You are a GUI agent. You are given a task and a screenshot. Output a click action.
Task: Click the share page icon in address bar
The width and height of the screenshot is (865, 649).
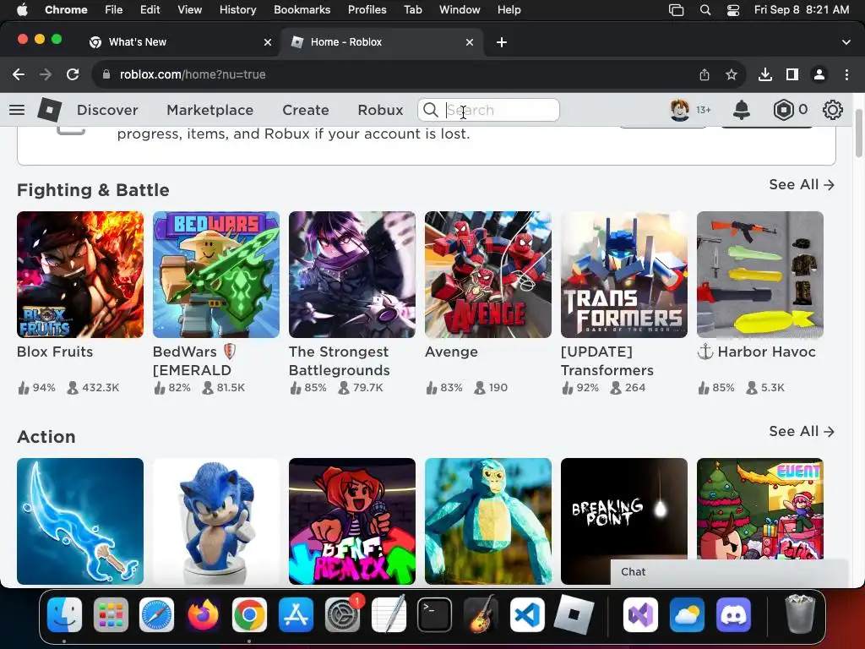705,74
